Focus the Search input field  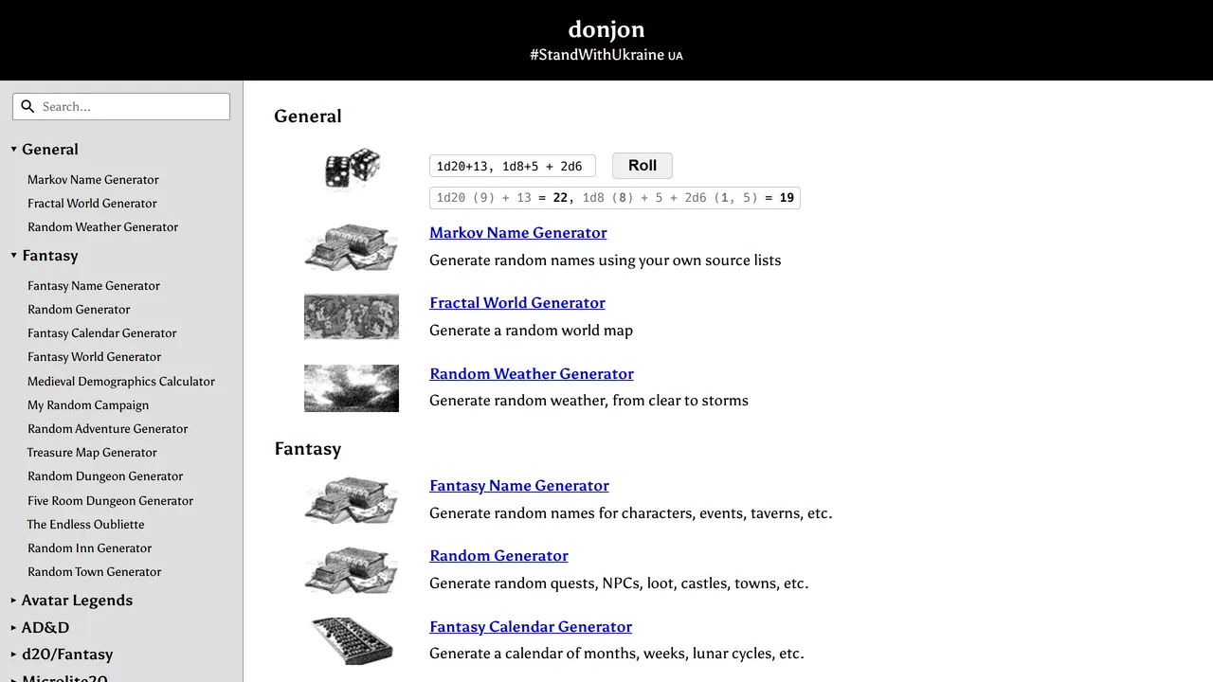121,106
